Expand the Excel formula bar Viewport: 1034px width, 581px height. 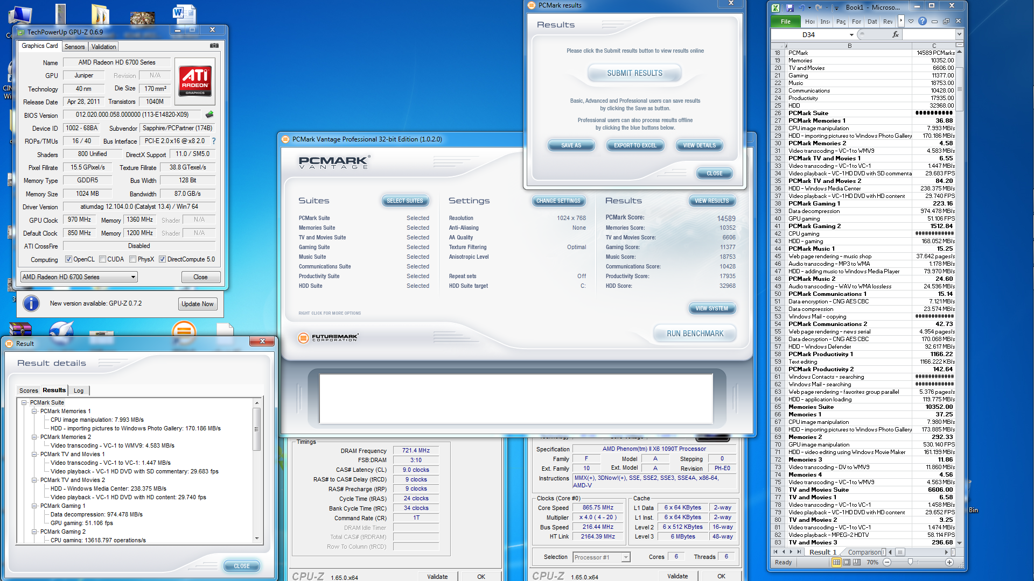(959, 34)
